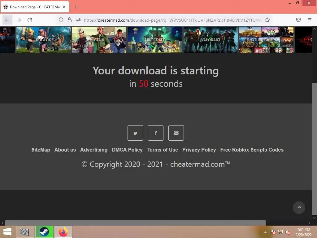Image resolution: width=317 pixels, height=238 pixels.
Task: Click the Copyright 2020 - 2021 cheatermad.com text
Action: click(x=156, y=164)
